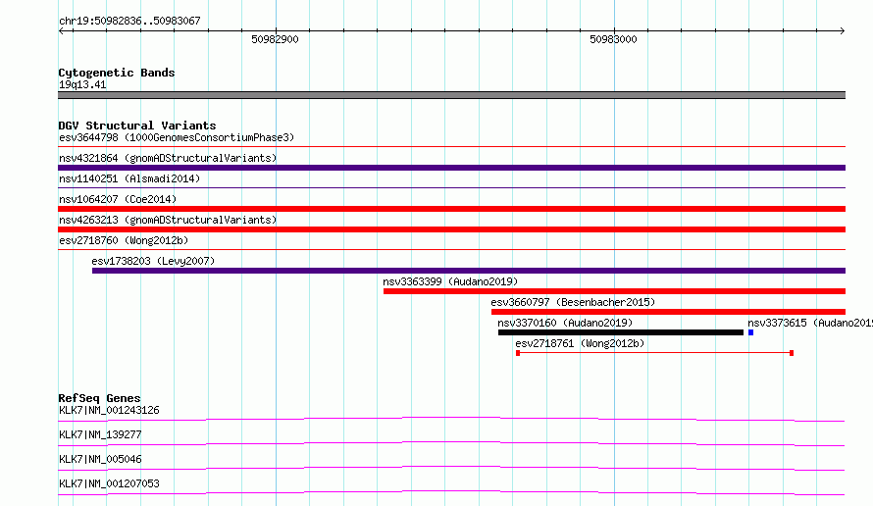Open transcript KLK7|NM_005046 label
The width and height of the screenshot is (873, 506).
pos(100,459)
